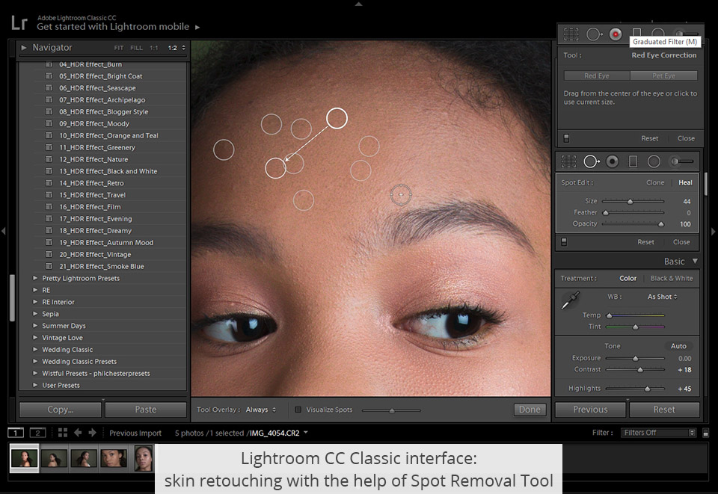Select the Pet Eye tab

pyautogui.click(x=664, y=75)
